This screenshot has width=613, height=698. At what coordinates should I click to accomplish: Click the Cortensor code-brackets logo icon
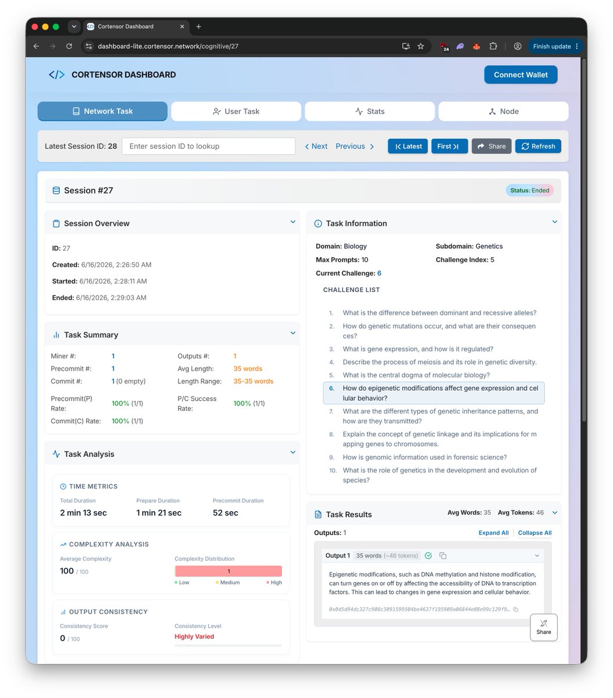click(56, 74)
